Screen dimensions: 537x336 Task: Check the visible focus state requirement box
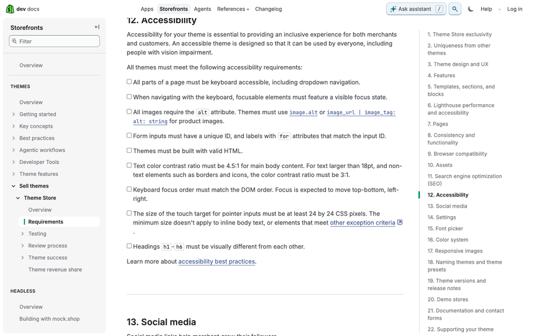pyautogui.click(x=129, y=97)
